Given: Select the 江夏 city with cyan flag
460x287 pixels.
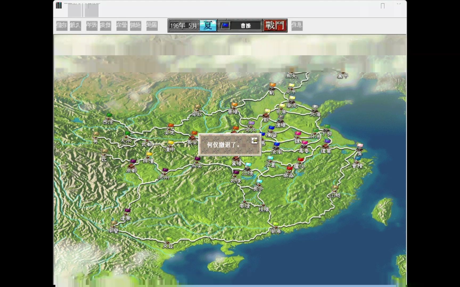Looking at the screenshot, I should point(270,162).
